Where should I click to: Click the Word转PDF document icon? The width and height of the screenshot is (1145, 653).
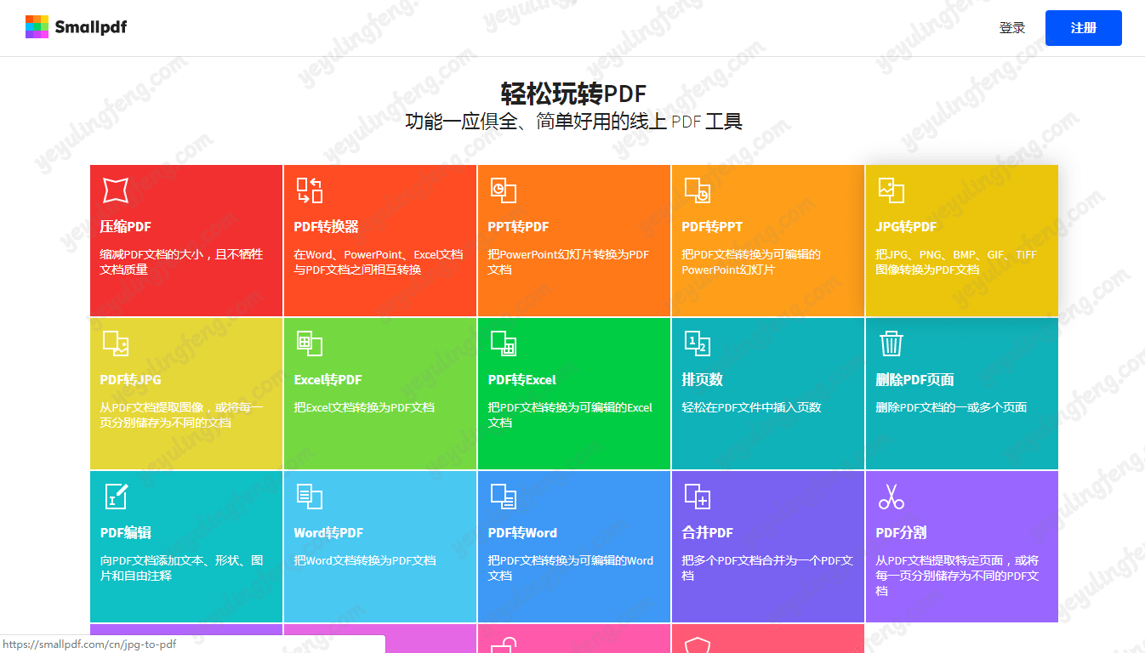click(309, 497)
